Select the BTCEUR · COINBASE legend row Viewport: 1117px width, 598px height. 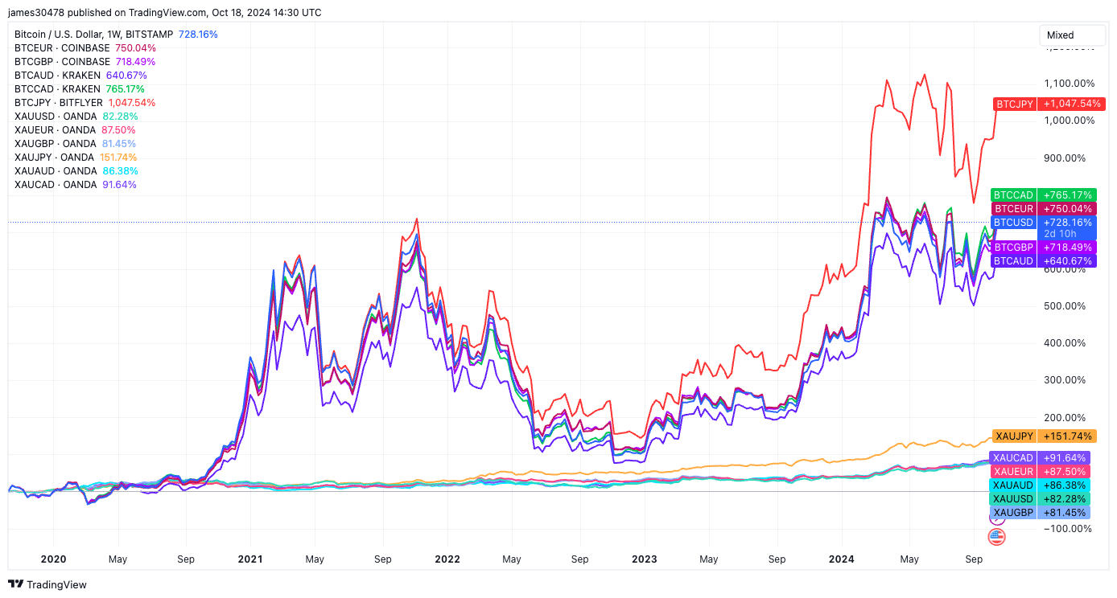(85, 48)
